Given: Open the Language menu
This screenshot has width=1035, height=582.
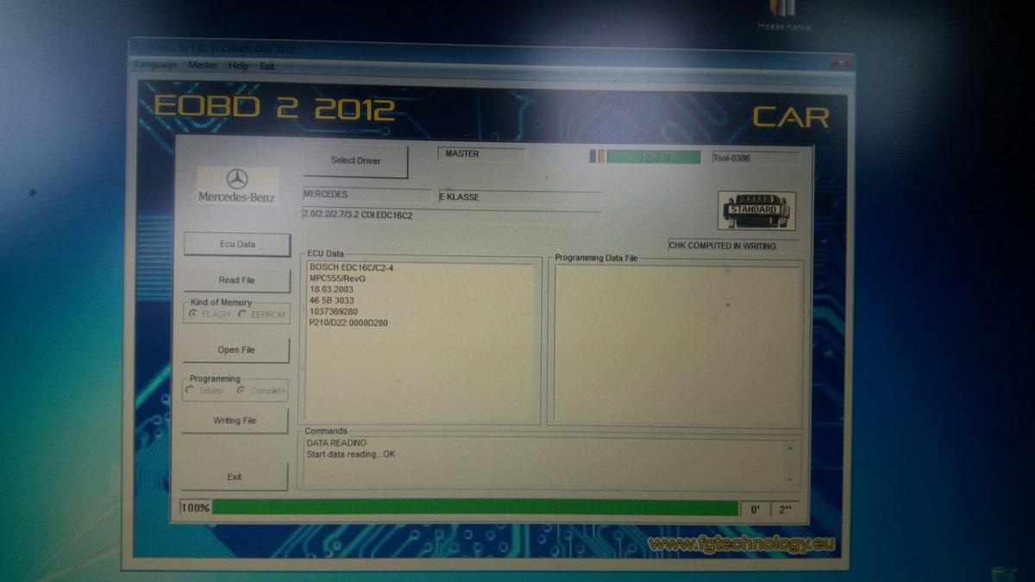Looking at the screenshot, I should tap(156, 66).
